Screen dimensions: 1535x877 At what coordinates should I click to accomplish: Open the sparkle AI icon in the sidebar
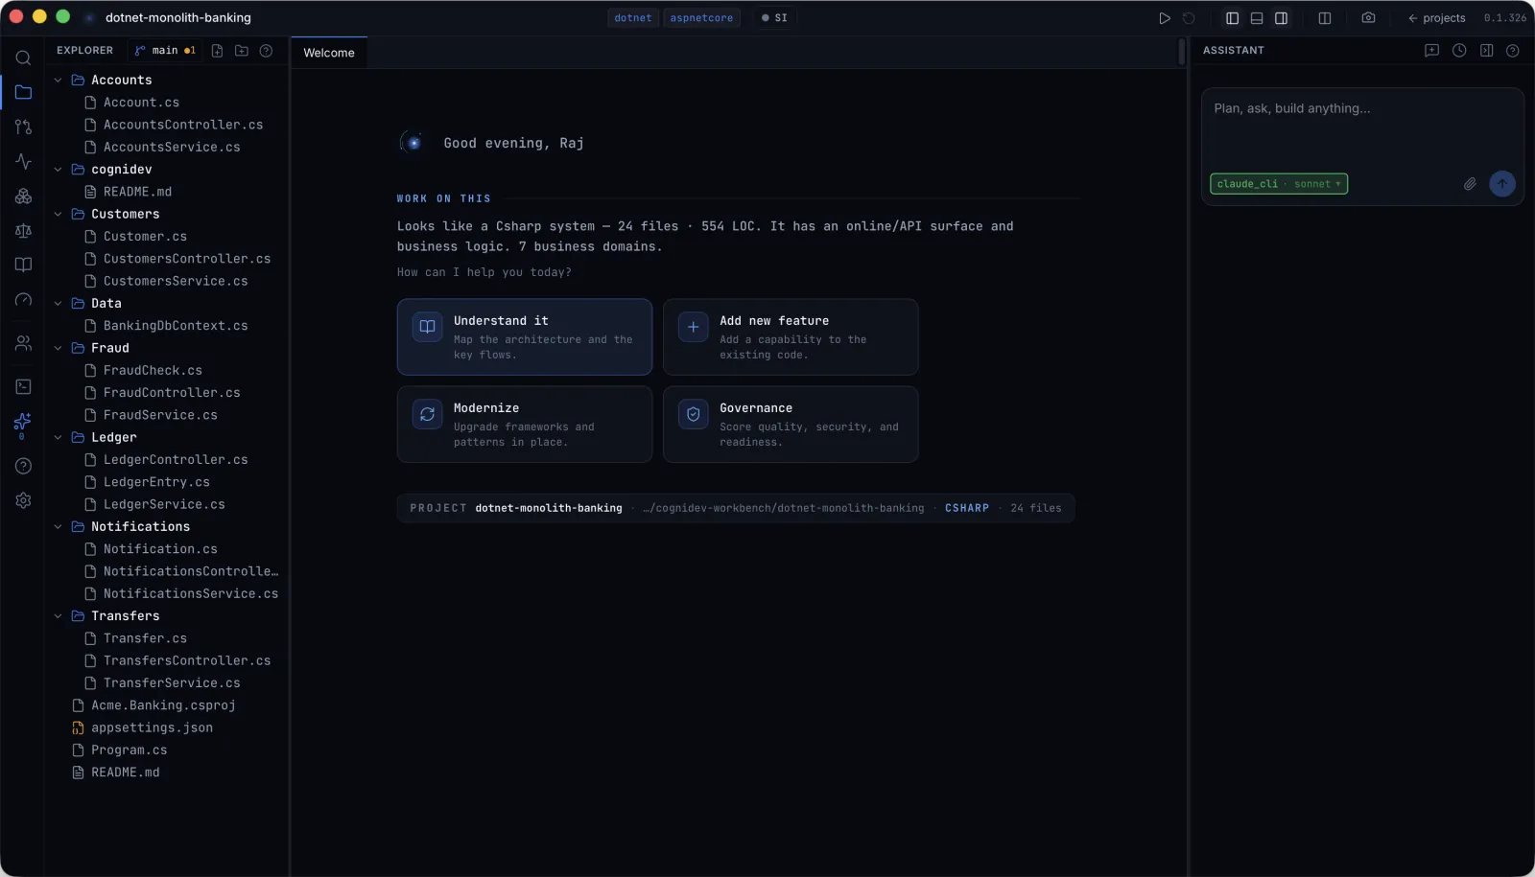[23, 422]
